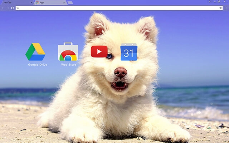Screen dimensions: 229x143
Task: Minimize the Chrome window
Action: click(x=215, y=1)
